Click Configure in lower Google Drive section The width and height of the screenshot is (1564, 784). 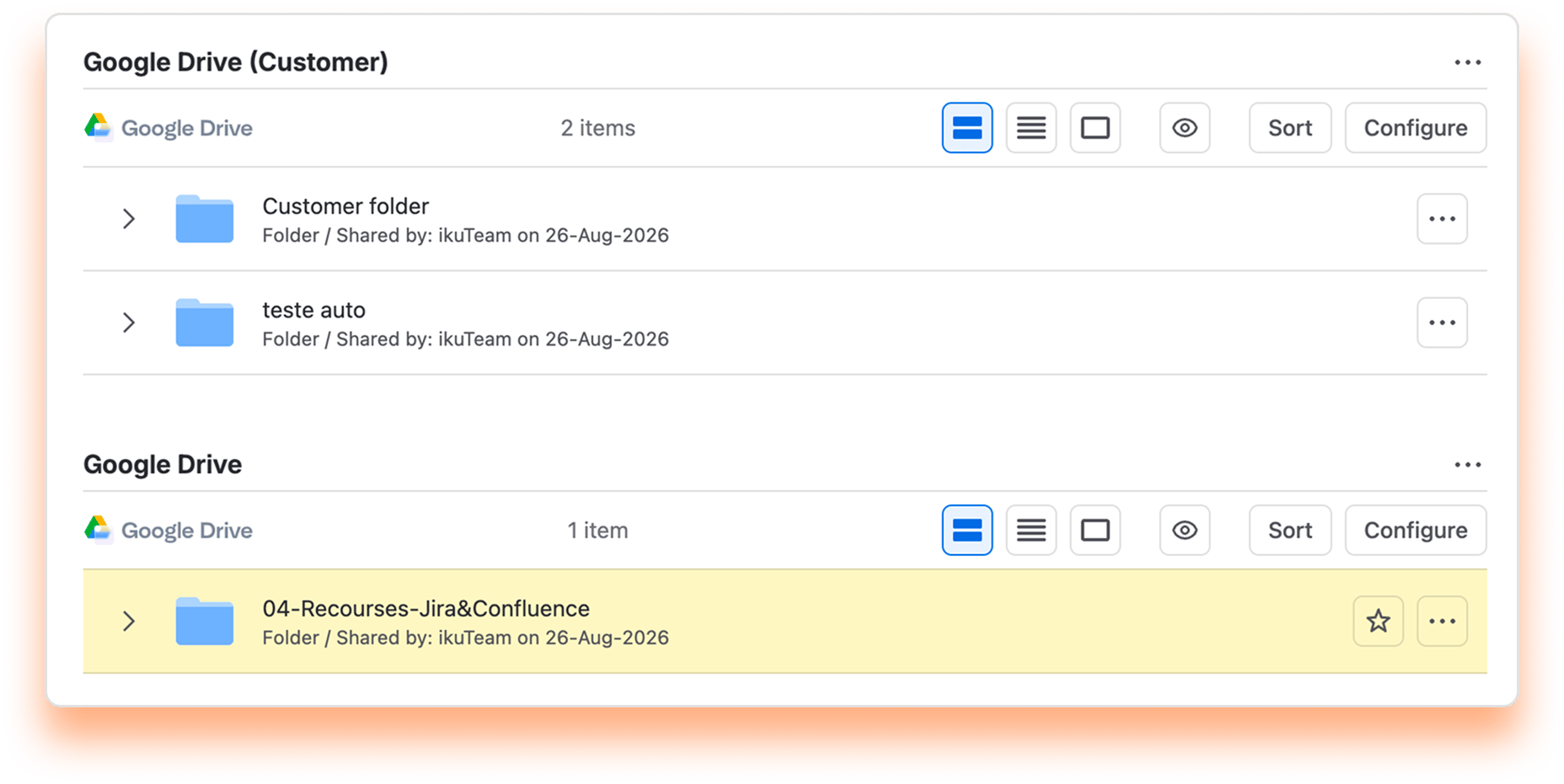pos(1415,531)
